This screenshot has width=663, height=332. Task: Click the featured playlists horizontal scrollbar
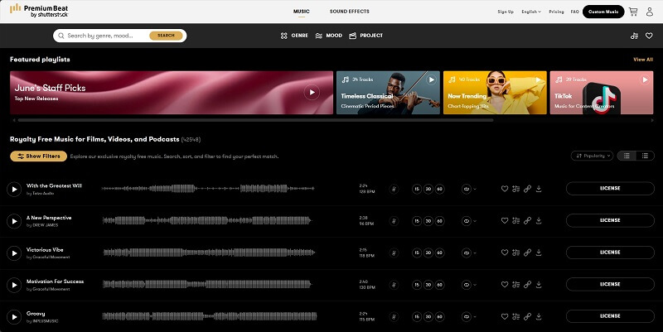tap(255, 120)
